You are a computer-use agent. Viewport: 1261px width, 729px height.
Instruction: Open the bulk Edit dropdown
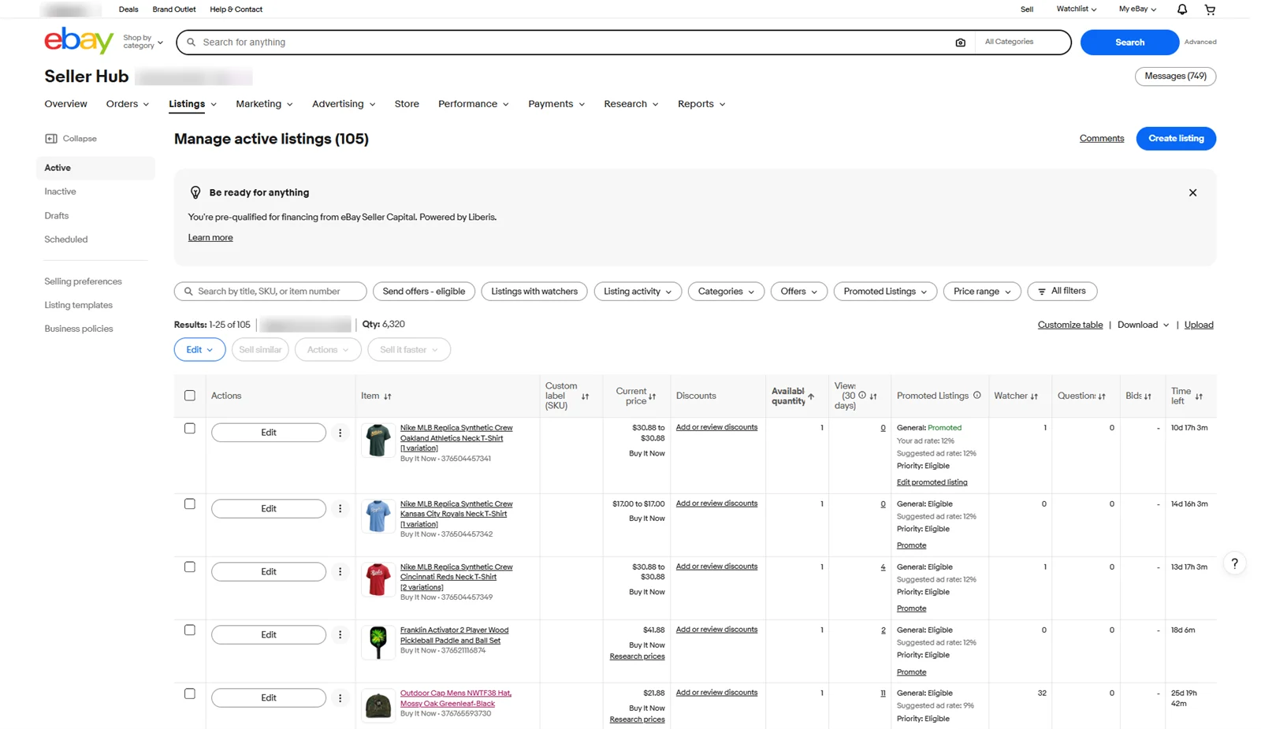coord(199,350)
